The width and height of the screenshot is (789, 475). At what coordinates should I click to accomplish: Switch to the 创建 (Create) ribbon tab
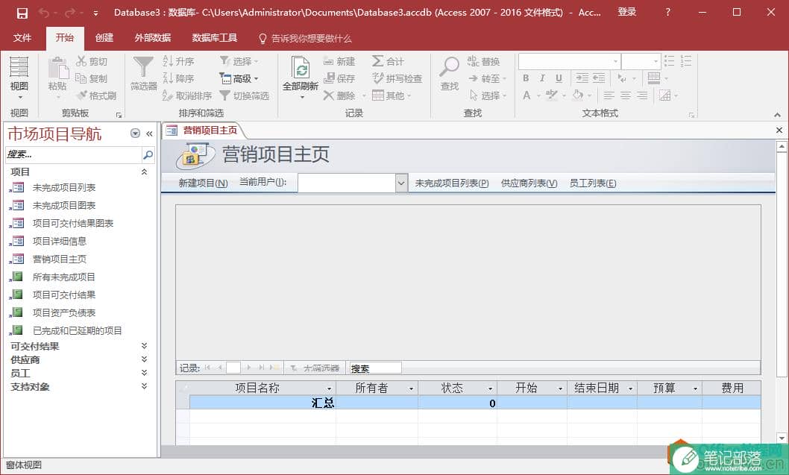click(104, 38)
